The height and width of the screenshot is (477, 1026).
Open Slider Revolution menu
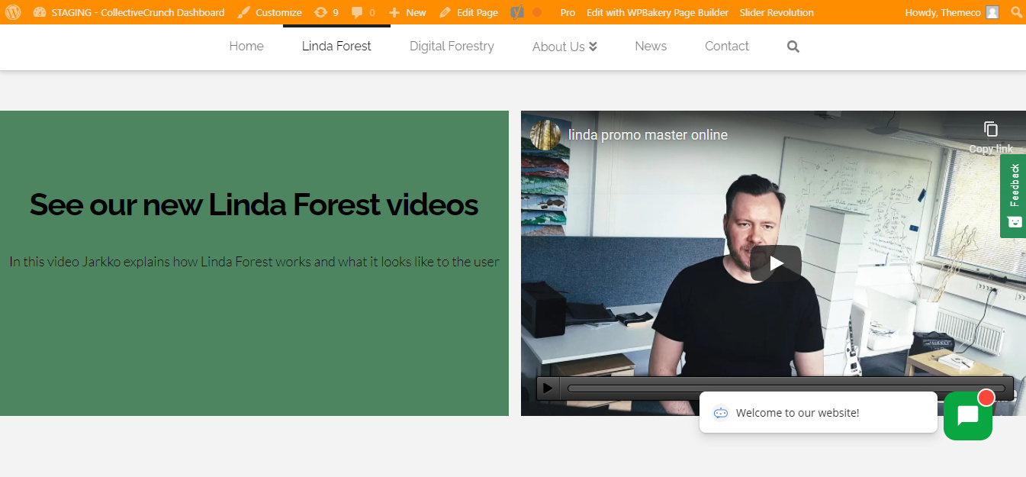coord(777,12)
